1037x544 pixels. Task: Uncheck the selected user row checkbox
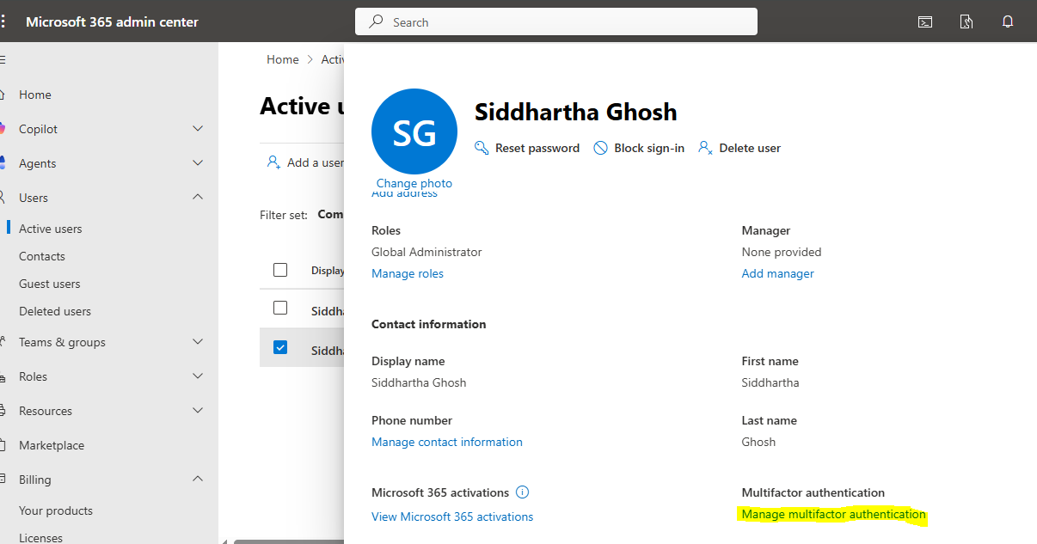coord(280,348)
